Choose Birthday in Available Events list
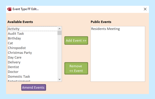The height and width of the screenshot is (99, 155). 32,38
